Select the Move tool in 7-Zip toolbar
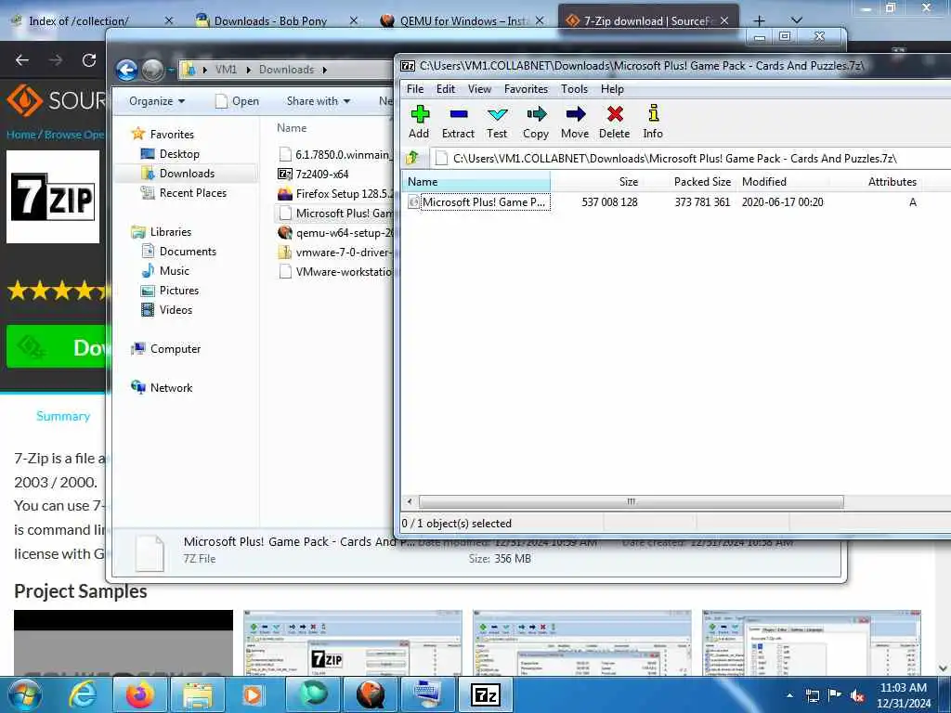This screenshot has height=713, width=951. [574, 122]
